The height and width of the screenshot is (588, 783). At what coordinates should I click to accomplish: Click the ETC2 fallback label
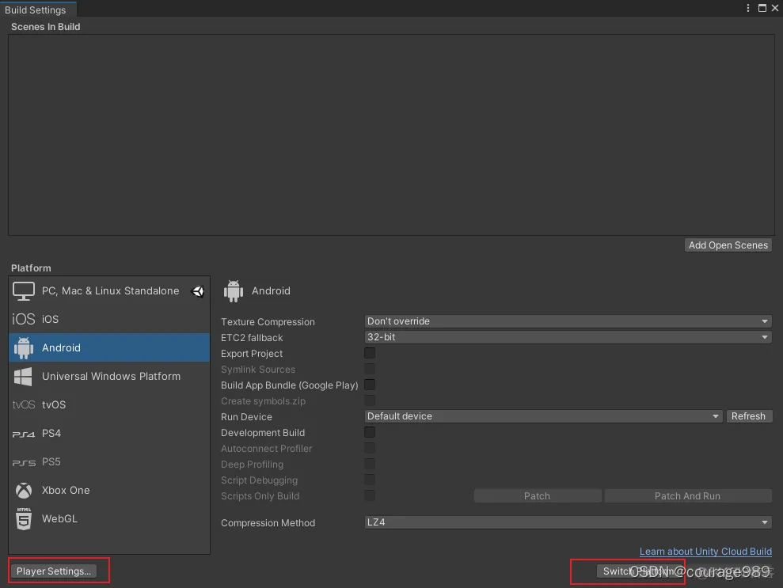tap(252, 338)
